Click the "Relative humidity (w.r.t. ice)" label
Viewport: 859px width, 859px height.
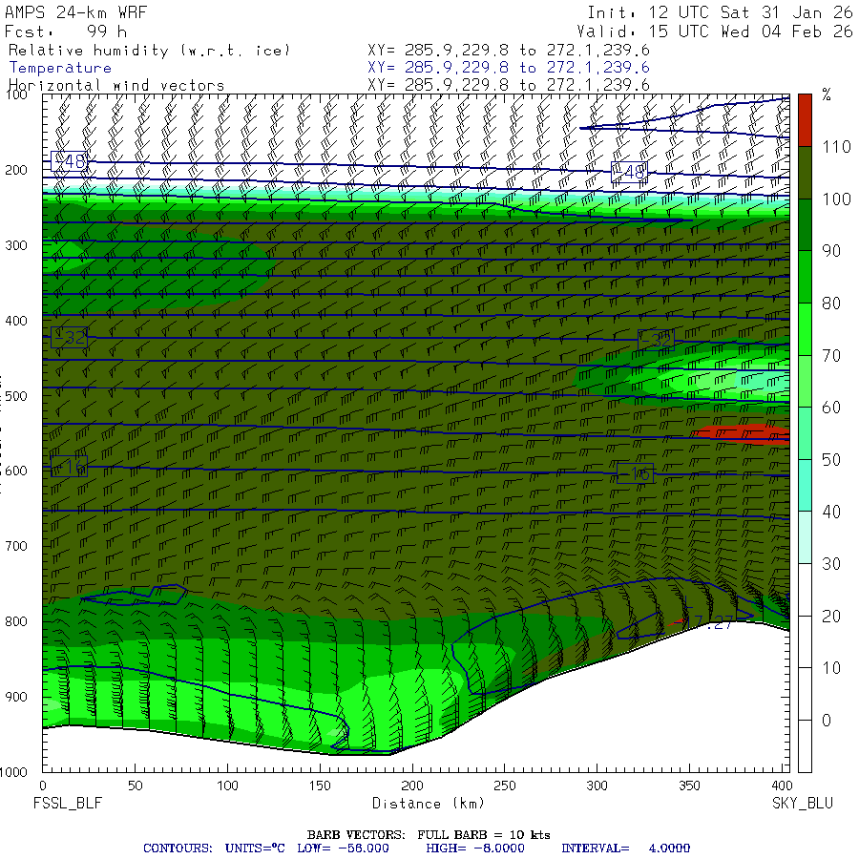149,51
